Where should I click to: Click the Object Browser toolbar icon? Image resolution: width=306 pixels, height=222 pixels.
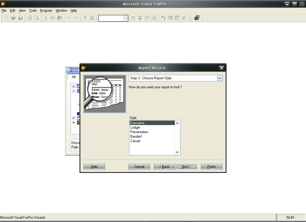pyautogui.click(x=170, y=18)
